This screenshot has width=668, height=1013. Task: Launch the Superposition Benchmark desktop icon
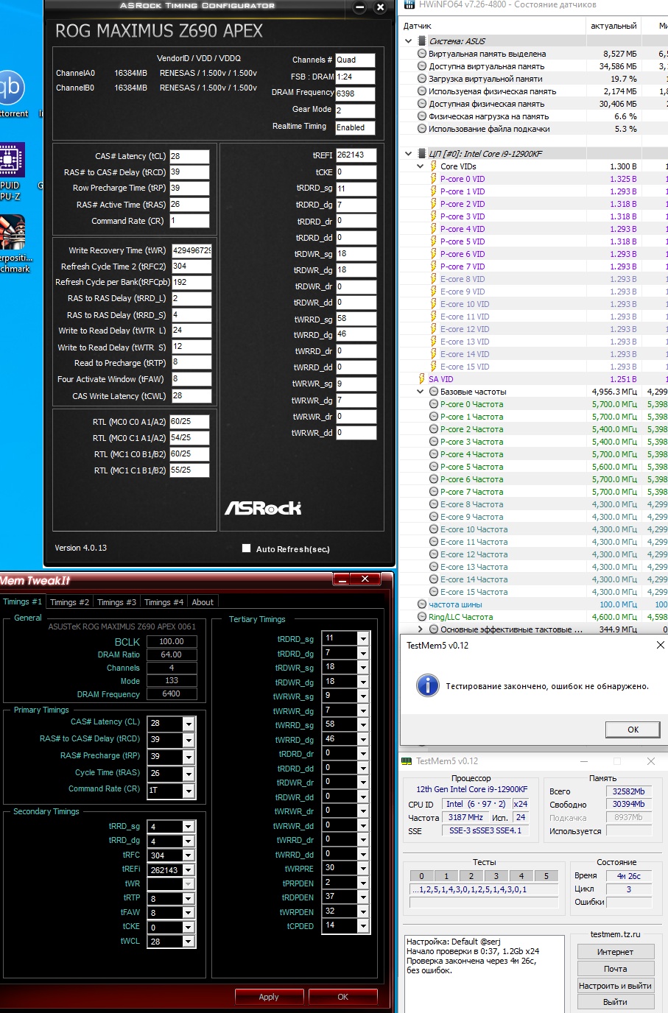tap(12, 233)
